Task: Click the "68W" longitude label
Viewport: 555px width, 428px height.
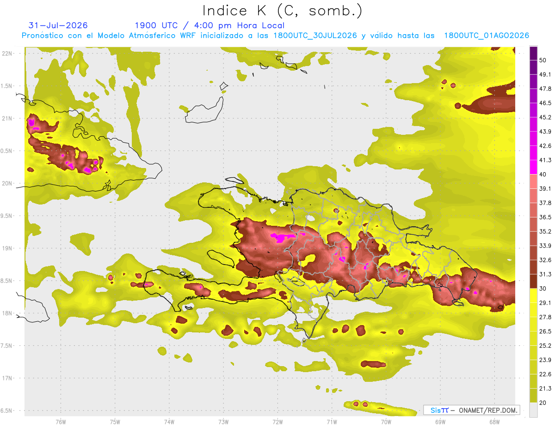Action: [x=494, y=422]
